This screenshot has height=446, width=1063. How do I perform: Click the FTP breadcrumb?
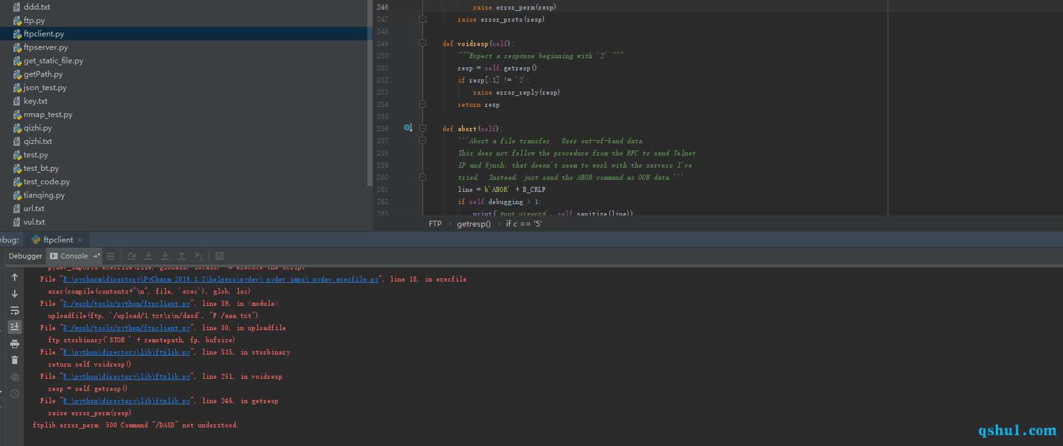pos(435,224)
